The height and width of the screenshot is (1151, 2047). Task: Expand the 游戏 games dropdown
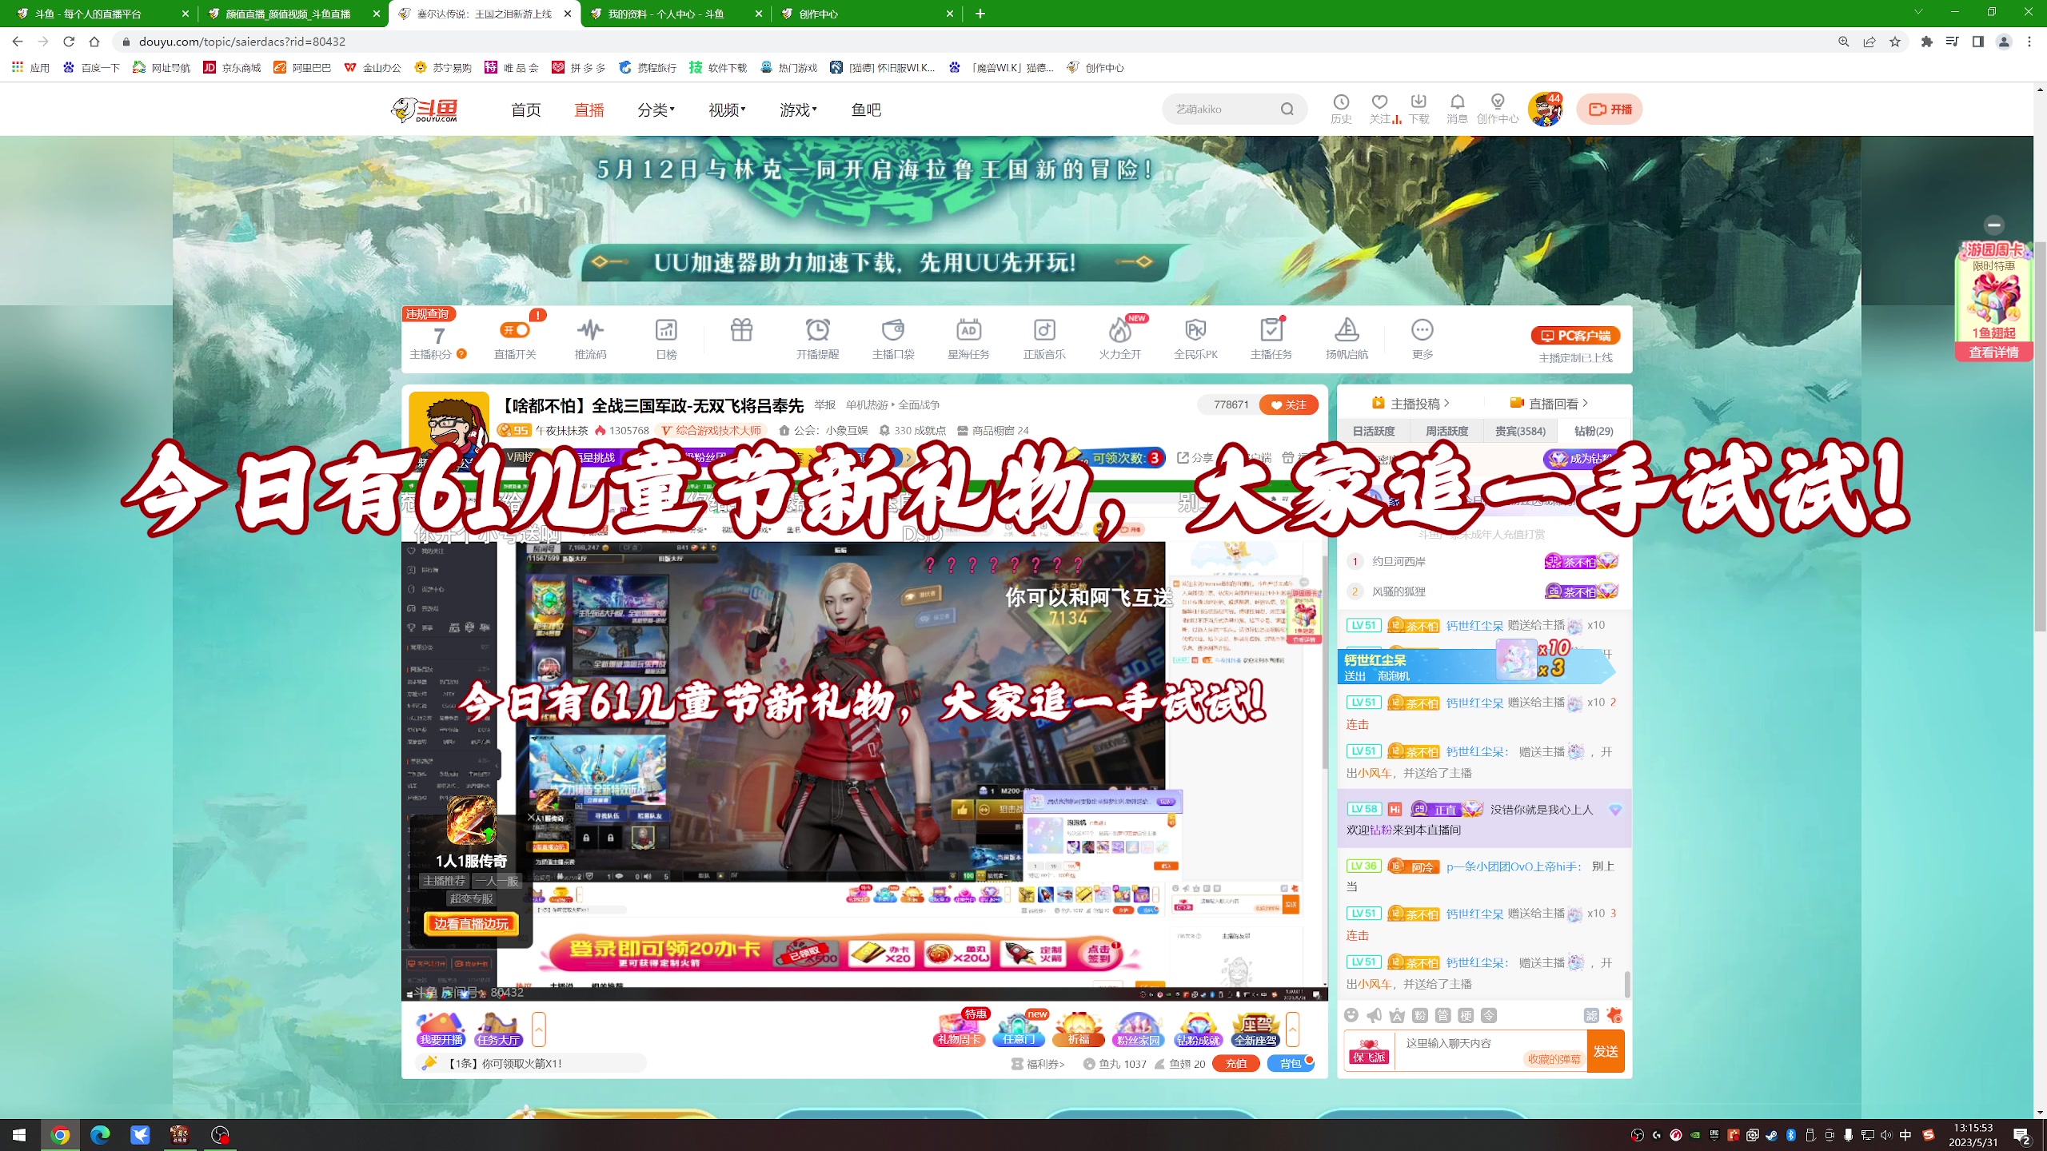(798, 110)
